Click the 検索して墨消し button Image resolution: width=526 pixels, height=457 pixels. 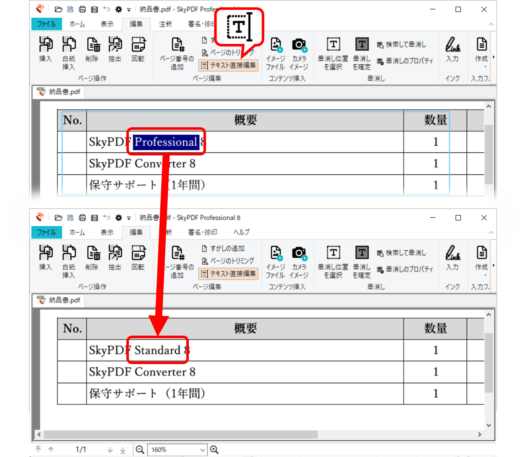click(x=402, y=44)
